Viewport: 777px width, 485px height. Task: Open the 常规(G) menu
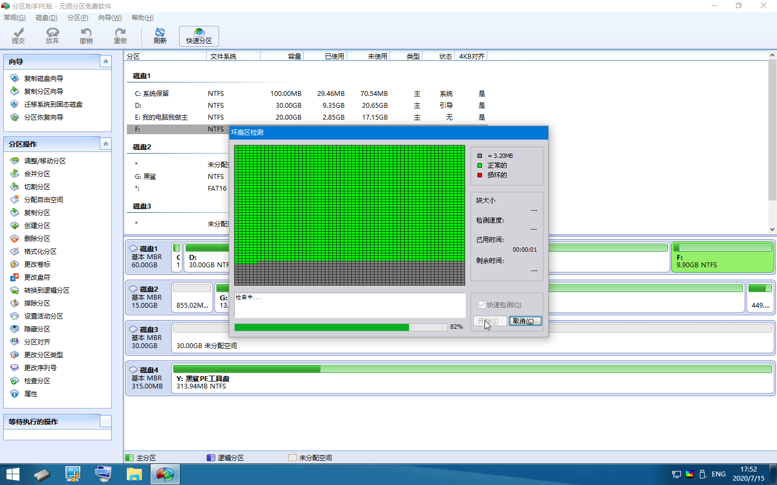15,18
